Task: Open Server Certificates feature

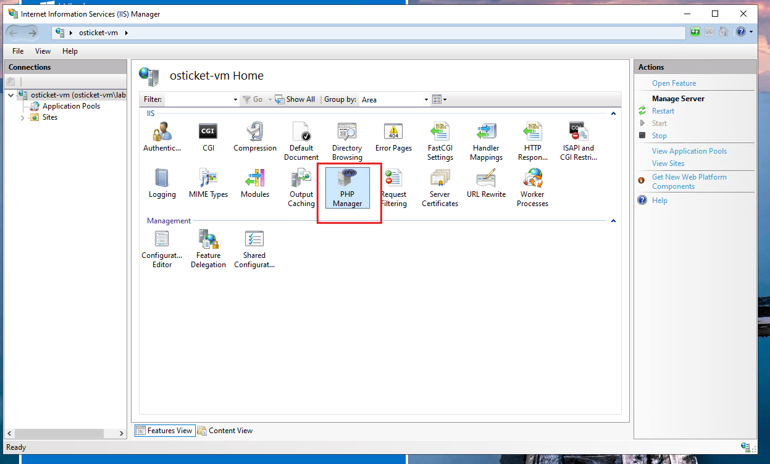Action: (x=440, y=188)
